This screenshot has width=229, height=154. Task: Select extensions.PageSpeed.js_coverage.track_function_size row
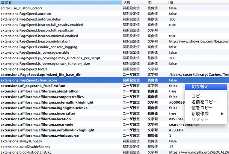point(114,64)
